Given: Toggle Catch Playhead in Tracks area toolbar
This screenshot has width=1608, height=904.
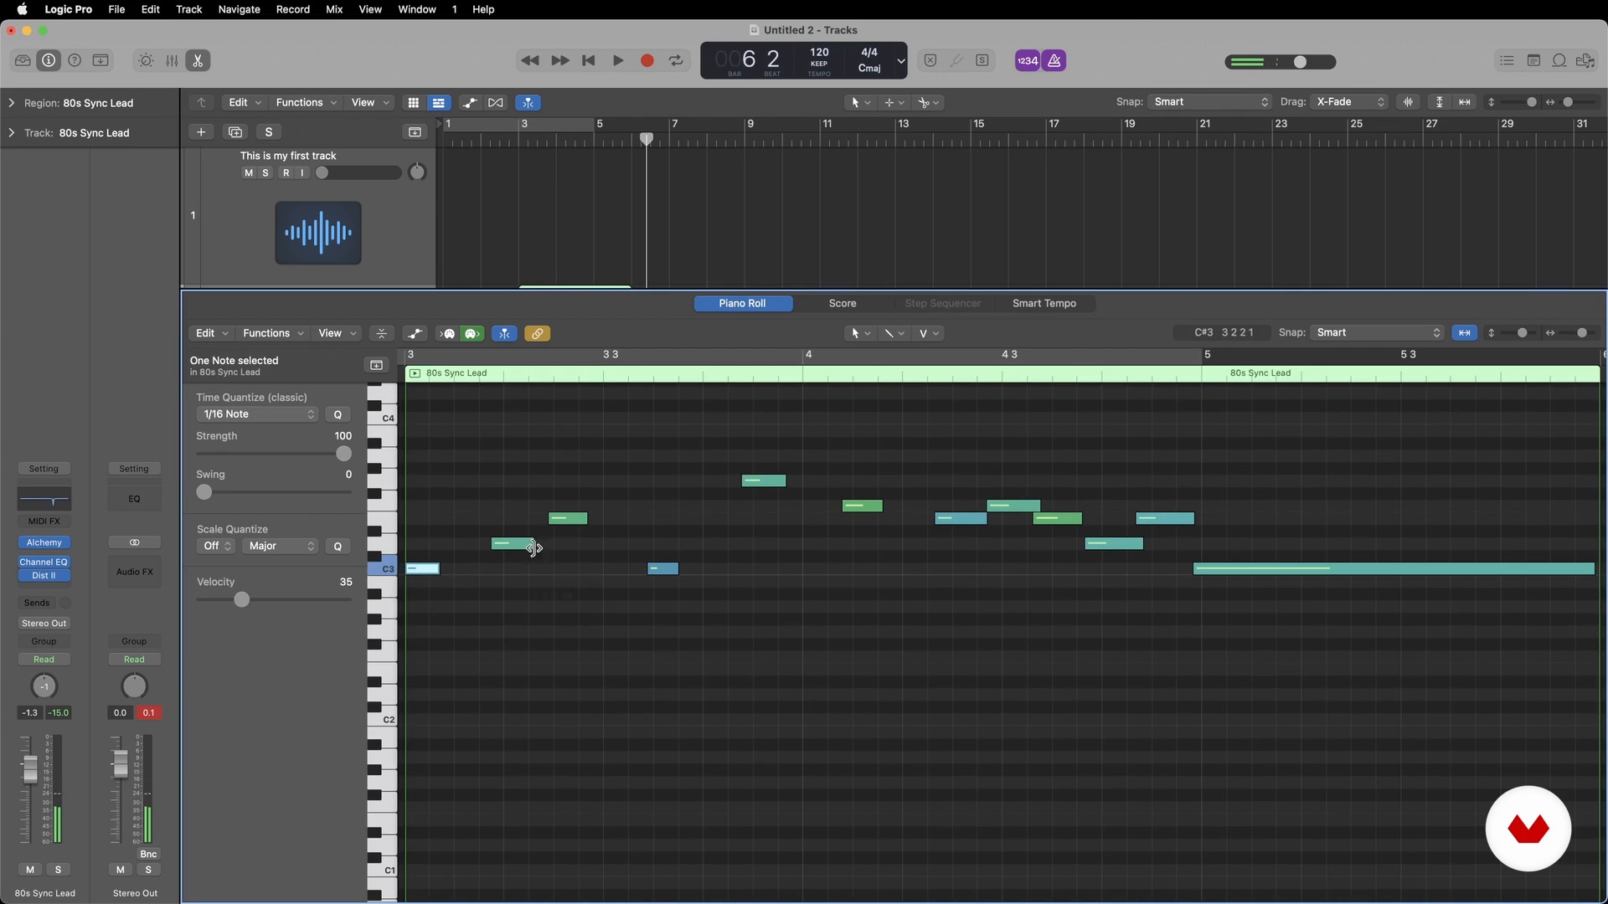Looking at the screenshot, I should click(x=528, y=102).
